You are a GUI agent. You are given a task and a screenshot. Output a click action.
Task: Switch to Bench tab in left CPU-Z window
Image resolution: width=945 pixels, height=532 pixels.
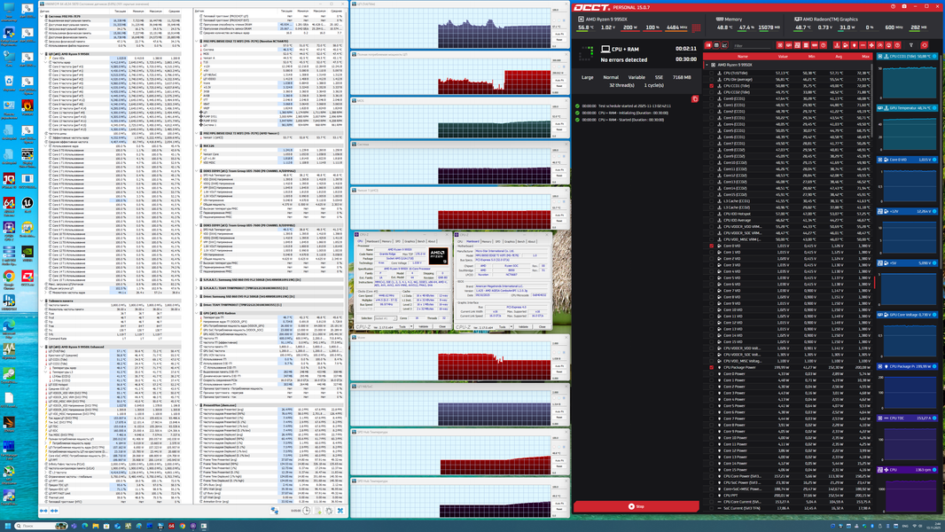tap(421, 241)
